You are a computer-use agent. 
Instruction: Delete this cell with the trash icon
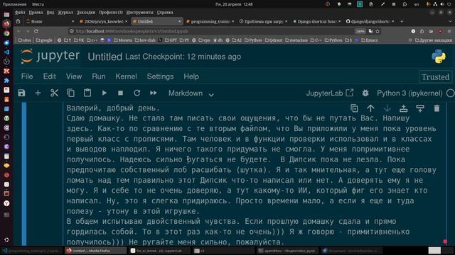coord(437,108)
